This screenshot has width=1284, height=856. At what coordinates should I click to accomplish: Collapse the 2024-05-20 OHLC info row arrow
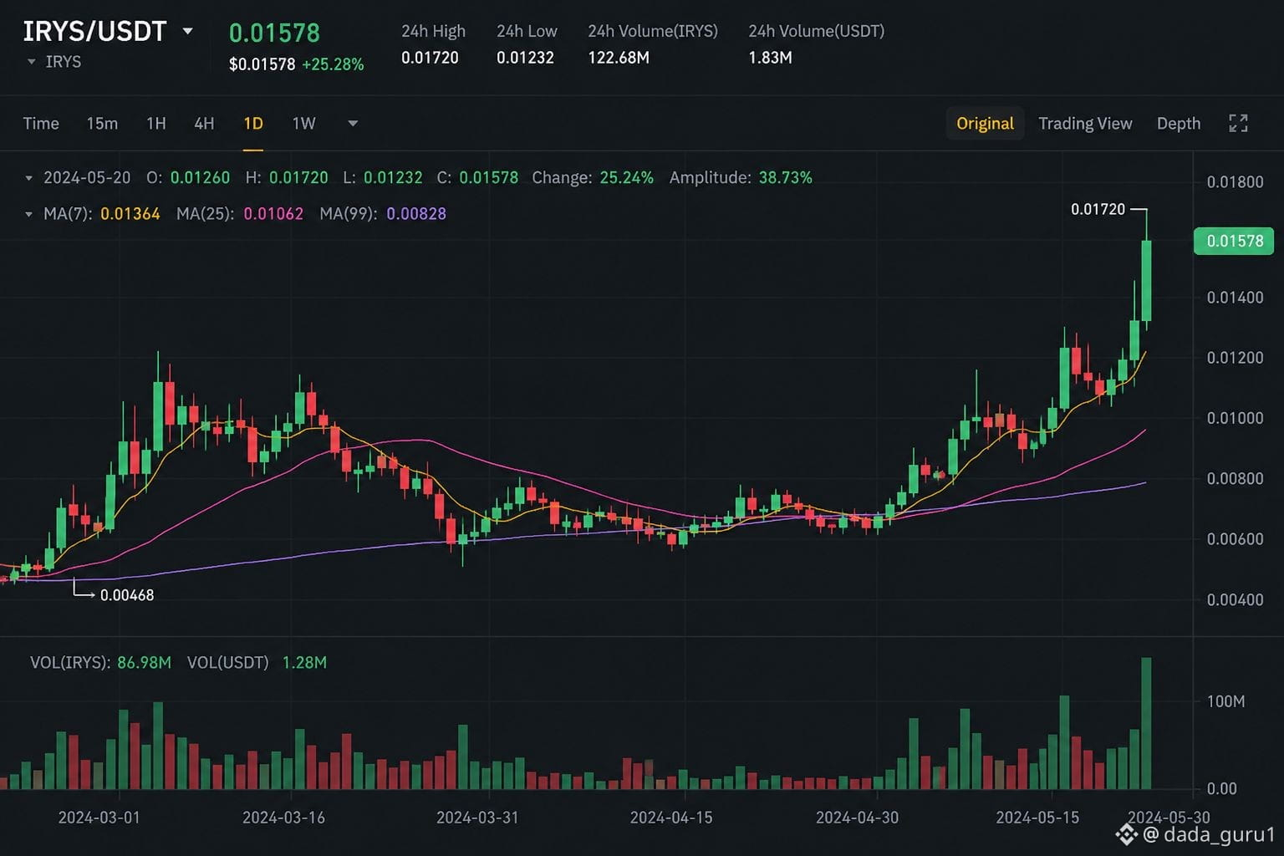tap(29, 178)
